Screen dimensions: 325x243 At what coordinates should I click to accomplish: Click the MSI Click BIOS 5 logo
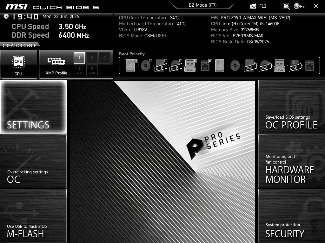(x=52, y=7)
